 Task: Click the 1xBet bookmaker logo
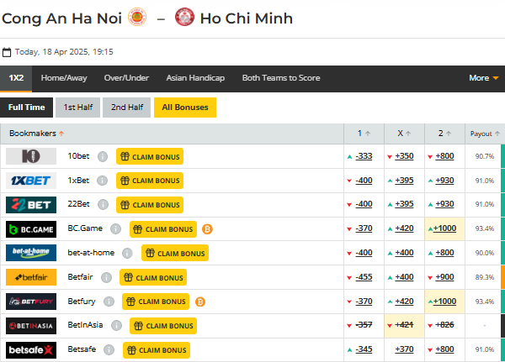point(31,181)
